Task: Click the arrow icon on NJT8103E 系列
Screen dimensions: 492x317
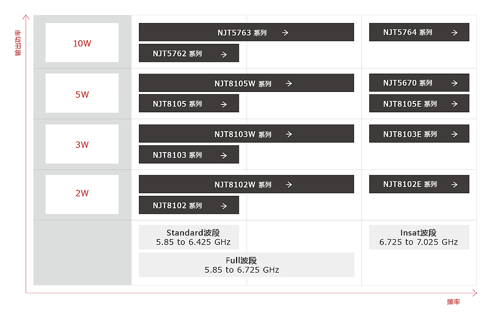Action: tap(454, 134)
